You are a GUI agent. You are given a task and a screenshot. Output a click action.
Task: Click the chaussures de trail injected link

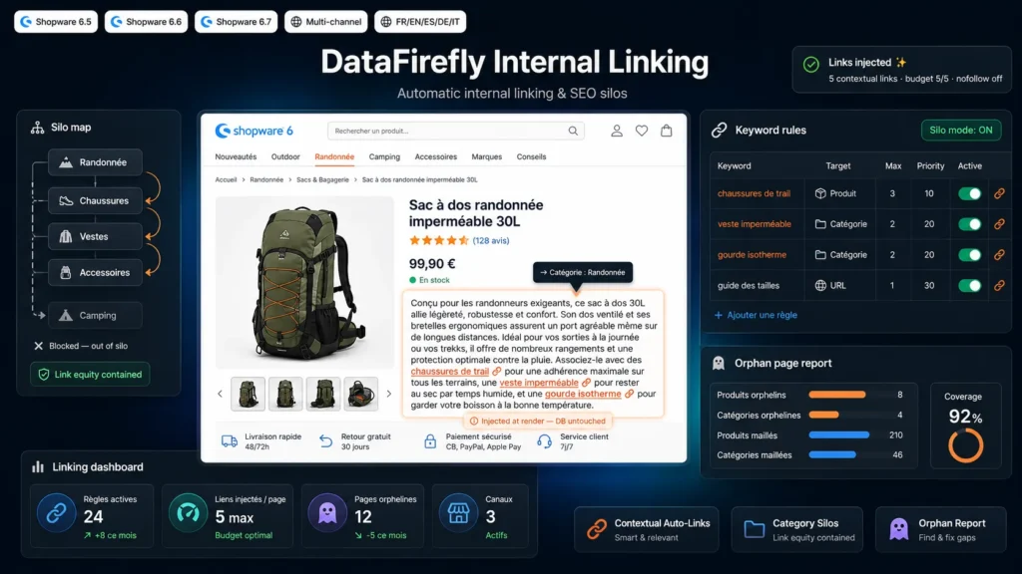450,371
